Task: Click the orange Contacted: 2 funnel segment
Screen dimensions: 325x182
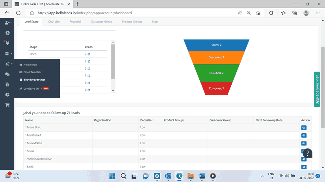Action: click(x=216, y=57)
